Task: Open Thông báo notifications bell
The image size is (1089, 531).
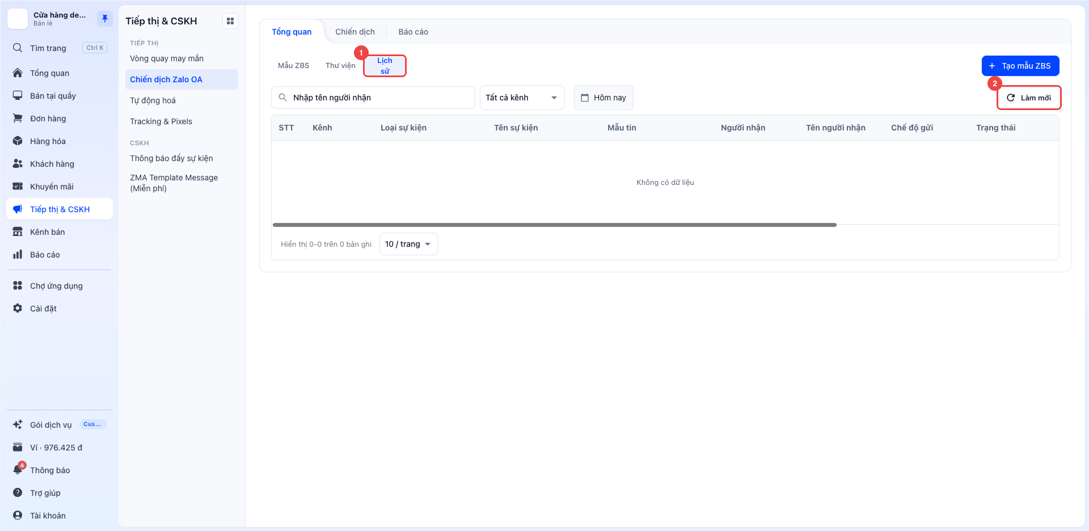Action: (60, 470)
